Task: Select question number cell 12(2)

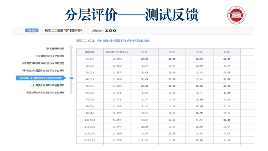Action: 90,133
